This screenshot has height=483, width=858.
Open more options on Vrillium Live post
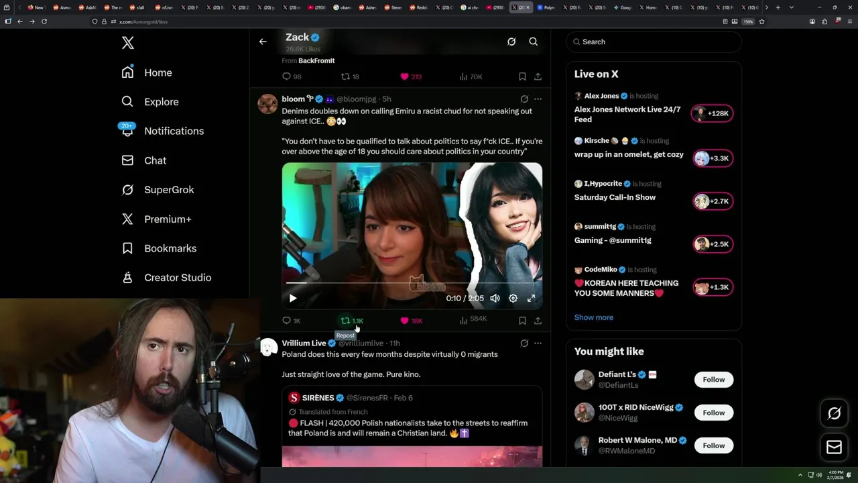click(x=538, y=343)
